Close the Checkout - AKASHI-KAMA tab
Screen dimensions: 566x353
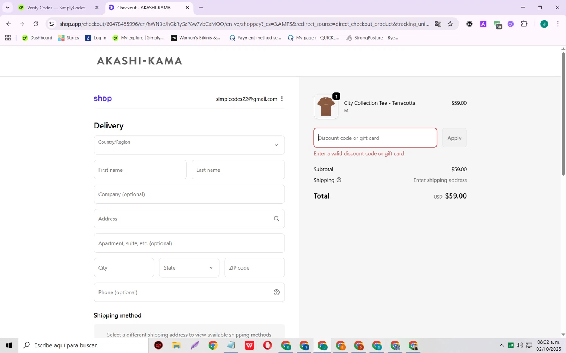coord(187,8)
